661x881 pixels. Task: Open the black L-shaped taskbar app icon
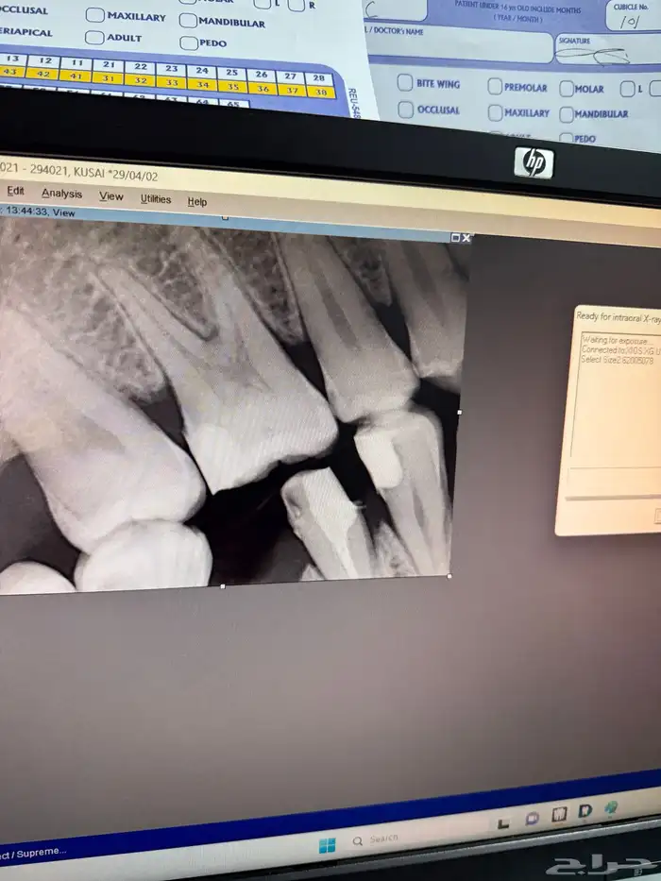point(503,823)
